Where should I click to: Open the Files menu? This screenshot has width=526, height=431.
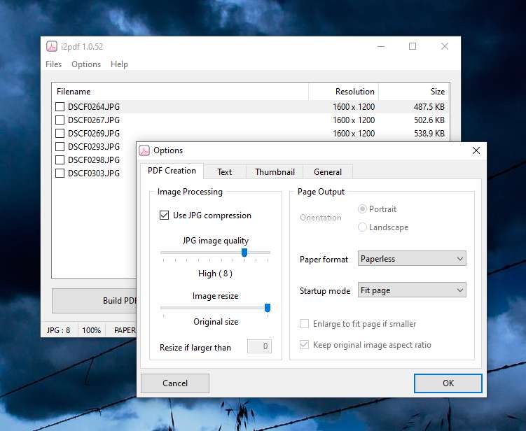click(x=54, y=64)
